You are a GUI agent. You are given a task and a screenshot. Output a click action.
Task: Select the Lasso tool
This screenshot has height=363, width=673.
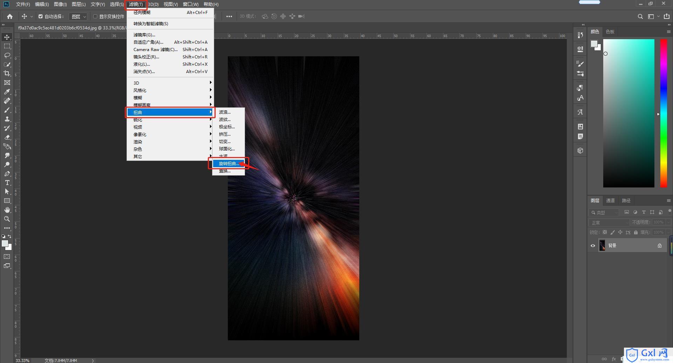pos(7,55)
